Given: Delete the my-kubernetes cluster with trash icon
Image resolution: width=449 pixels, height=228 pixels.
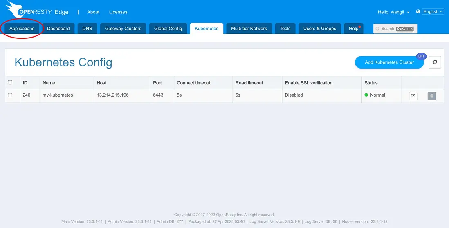Looking at the screenshot, I should (x=431, y=96).
